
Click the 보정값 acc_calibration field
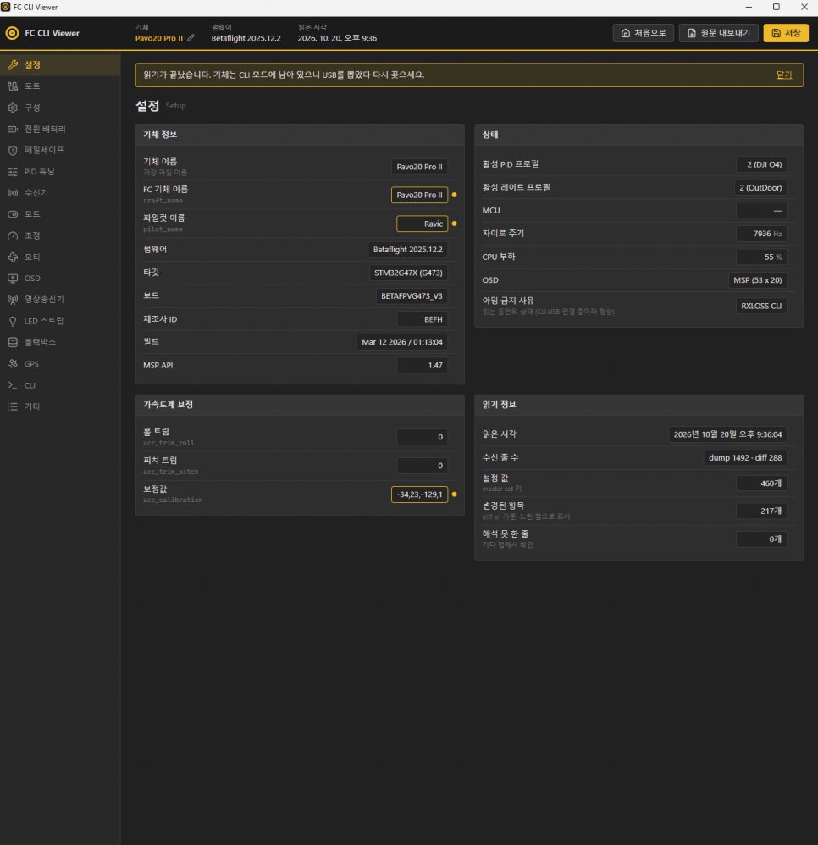419,494
